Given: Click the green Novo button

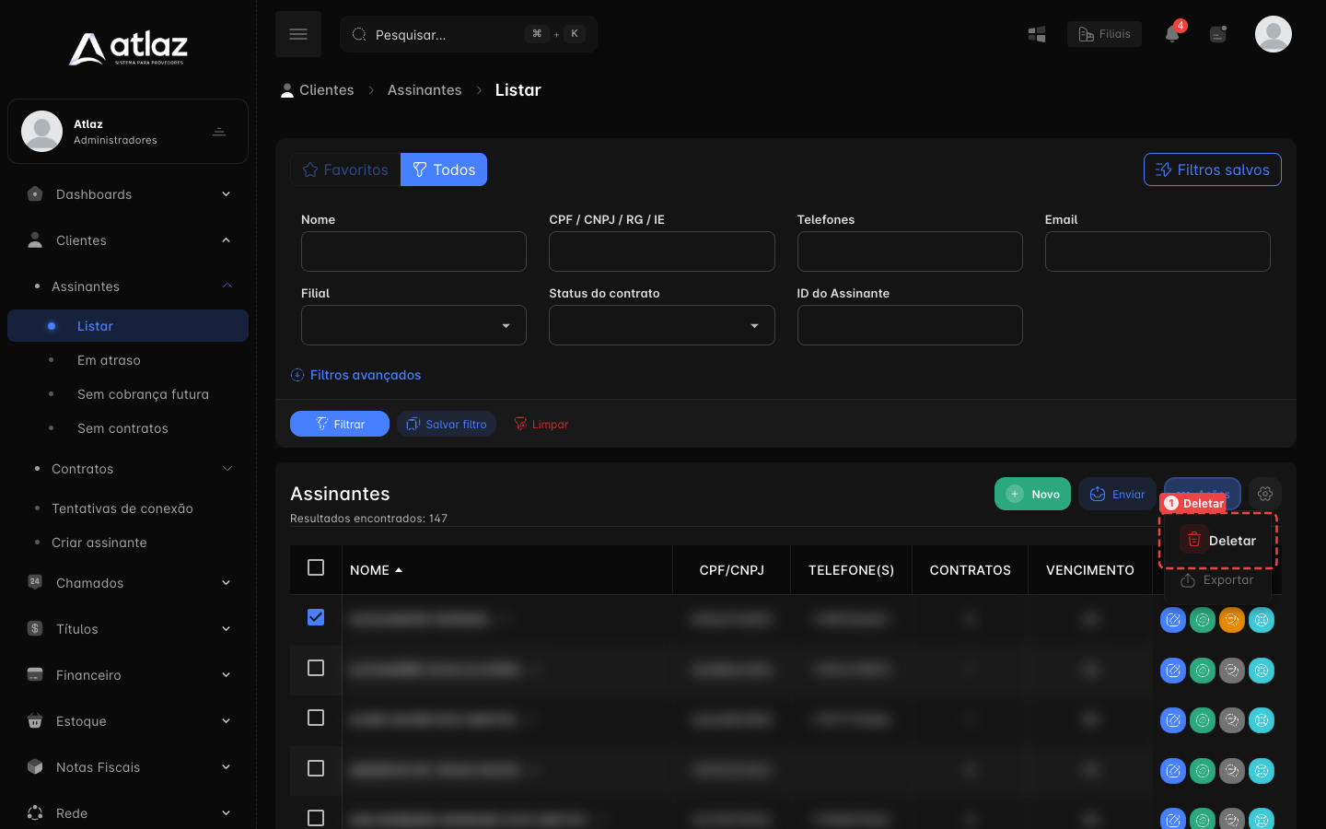Looking at the screenshot, I should (1032, 494).
